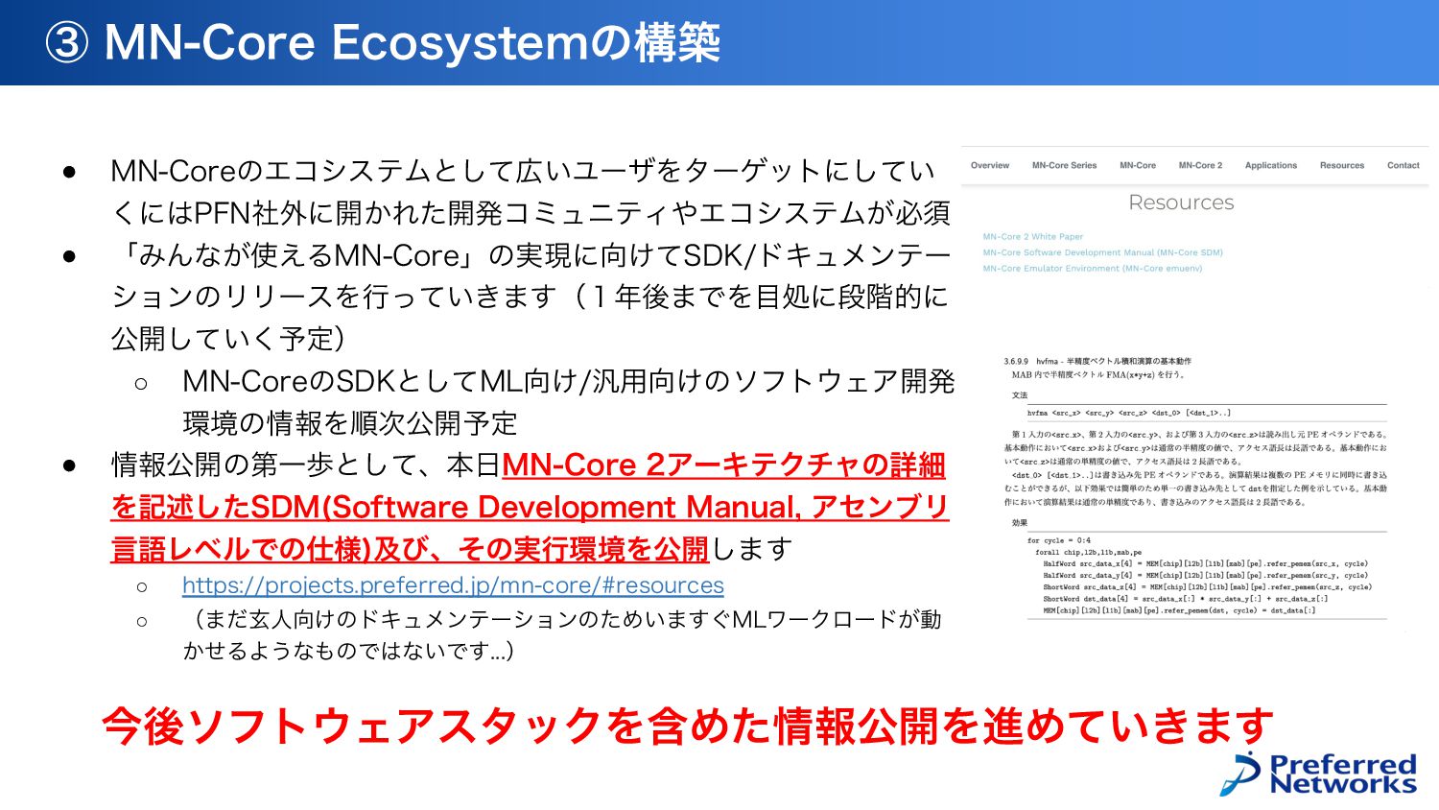Click the red footer text 今後ソフトウェアスタック
This screenshot has height=810, width=1439.
[x=687, y=726]
